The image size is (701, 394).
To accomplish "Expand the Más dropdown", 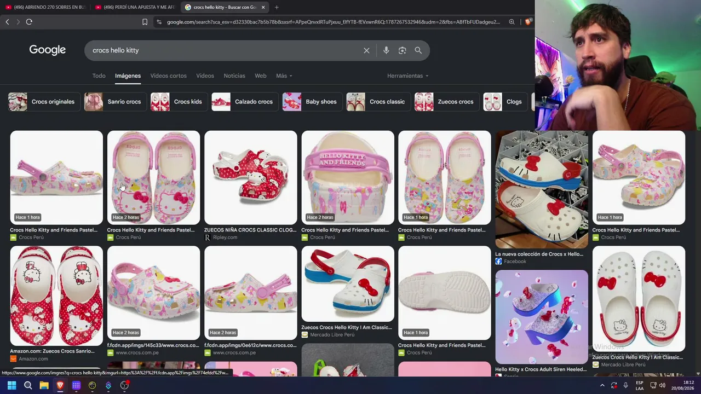I will [x=284, y=76].
